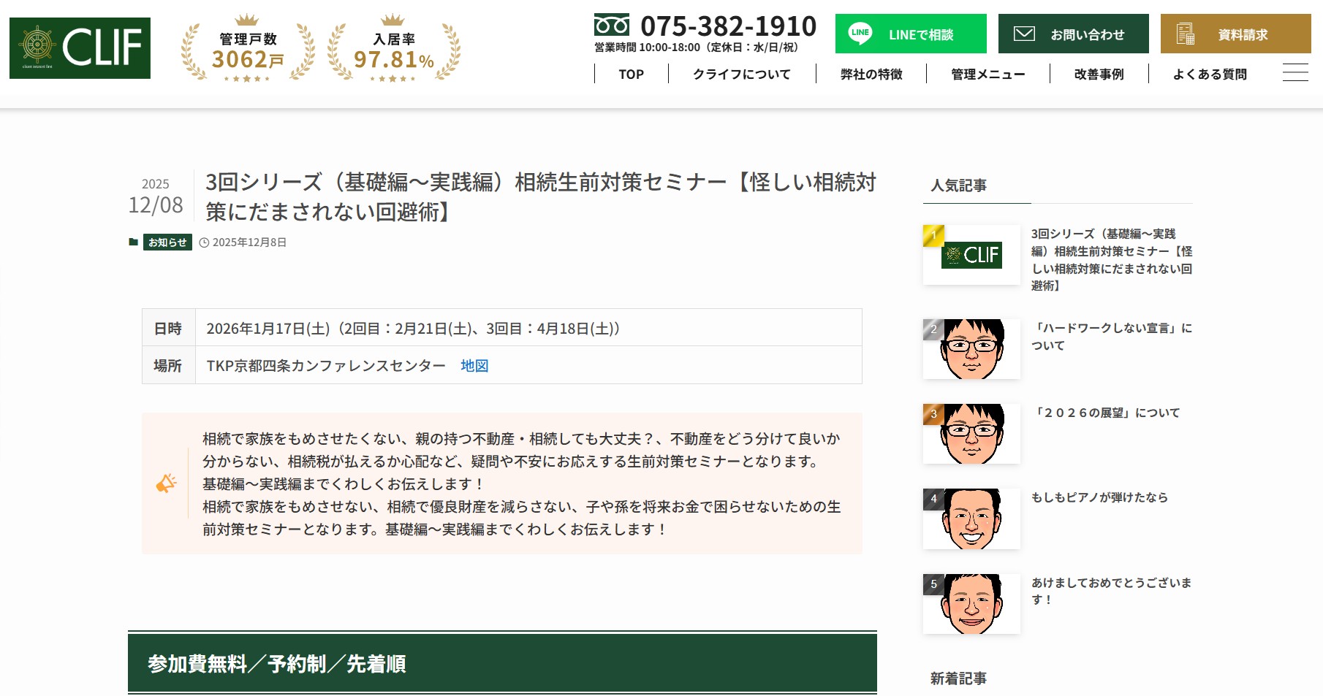Screen dimensions: 1323x696
Task: Click the お知らせ category tag
Action: coord(167,242)
